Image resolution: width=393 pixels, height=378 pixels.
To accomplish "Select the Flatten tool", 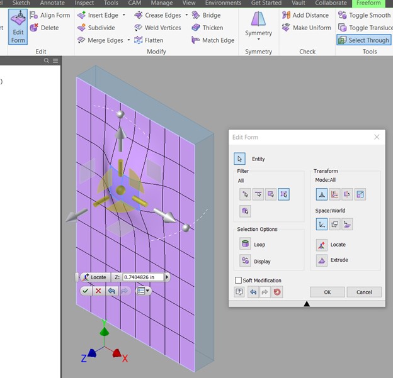I will pos(149,40).
